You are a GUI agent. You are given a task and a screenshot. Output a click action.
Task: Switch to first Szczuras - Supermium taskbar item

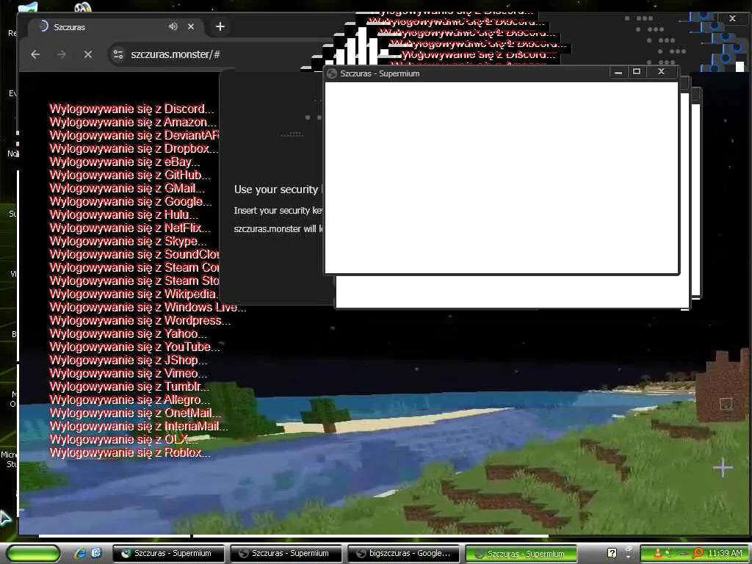[x=168, y=553]
